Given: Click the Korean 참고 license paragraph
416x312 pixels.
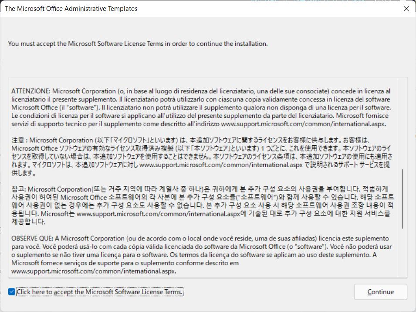Looking at the screenshot, I should pos(203,206).
